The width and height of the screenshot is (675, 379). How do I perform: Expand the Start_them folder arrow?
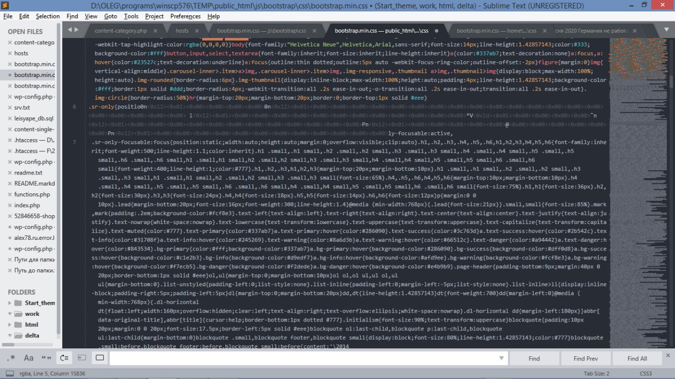coord(9,303)
